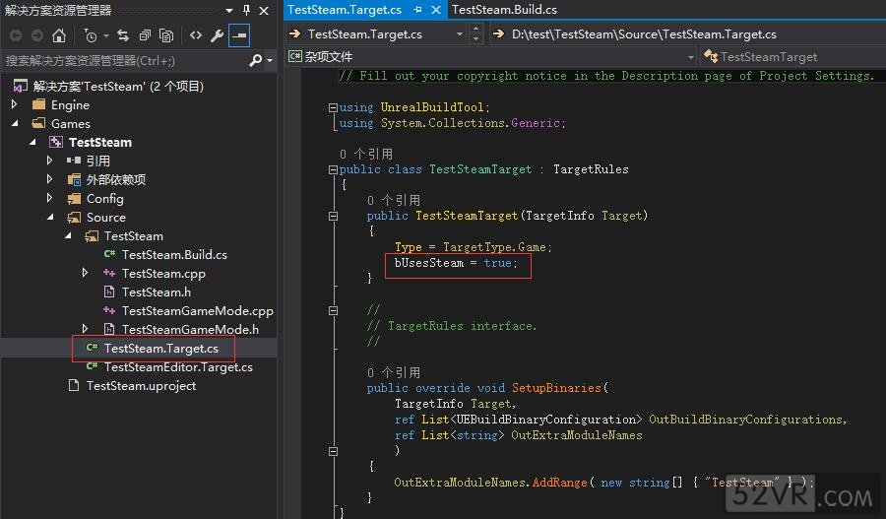Click the Home icon in Solution Explorer toolbar
This screenshot has width=886, height=519.
[x=59, y=35]
